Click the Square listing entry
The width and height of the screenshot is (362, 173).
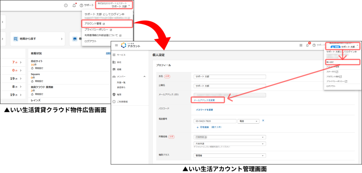click(x=35, y=74)
